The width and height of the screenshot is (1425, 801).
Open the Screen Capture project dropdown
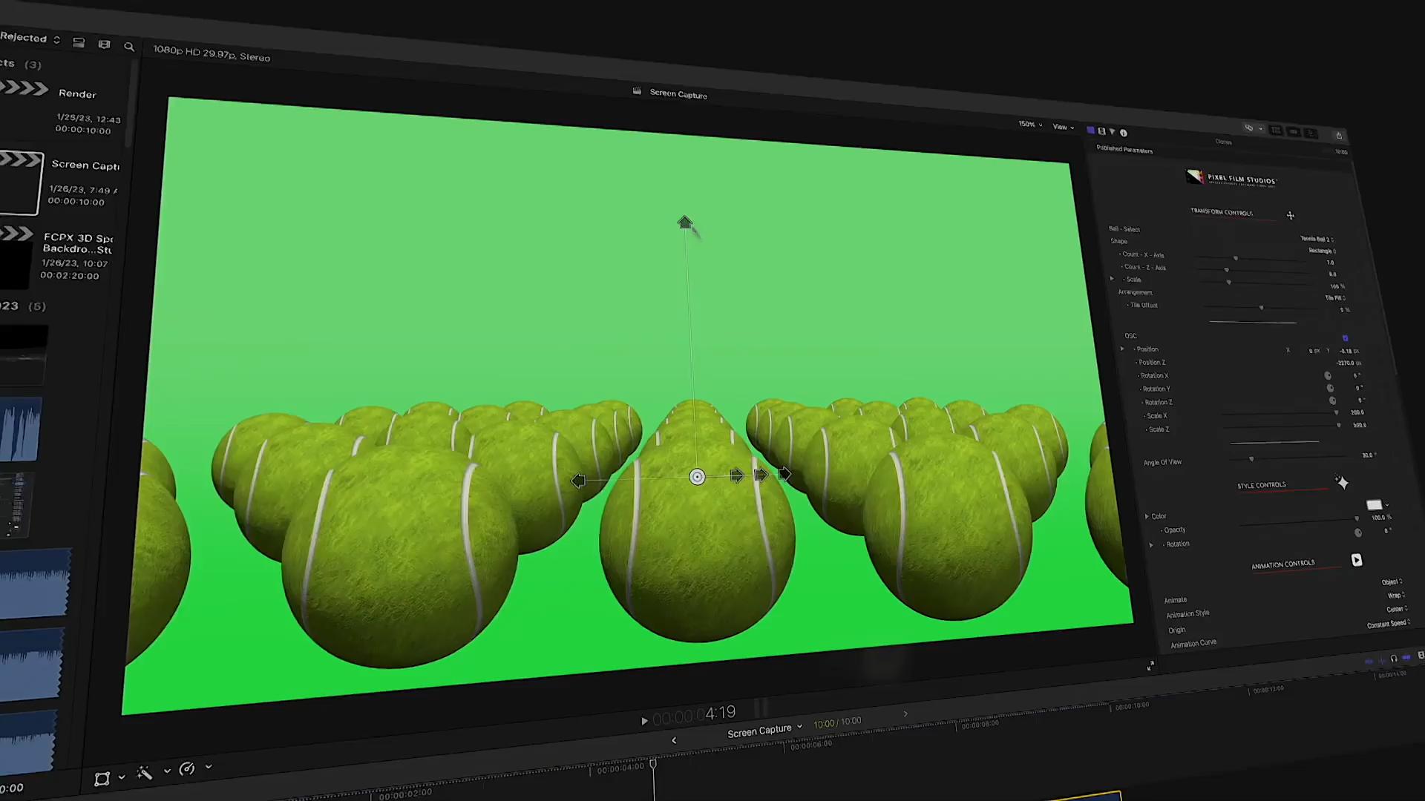click(x=764, y=731)
